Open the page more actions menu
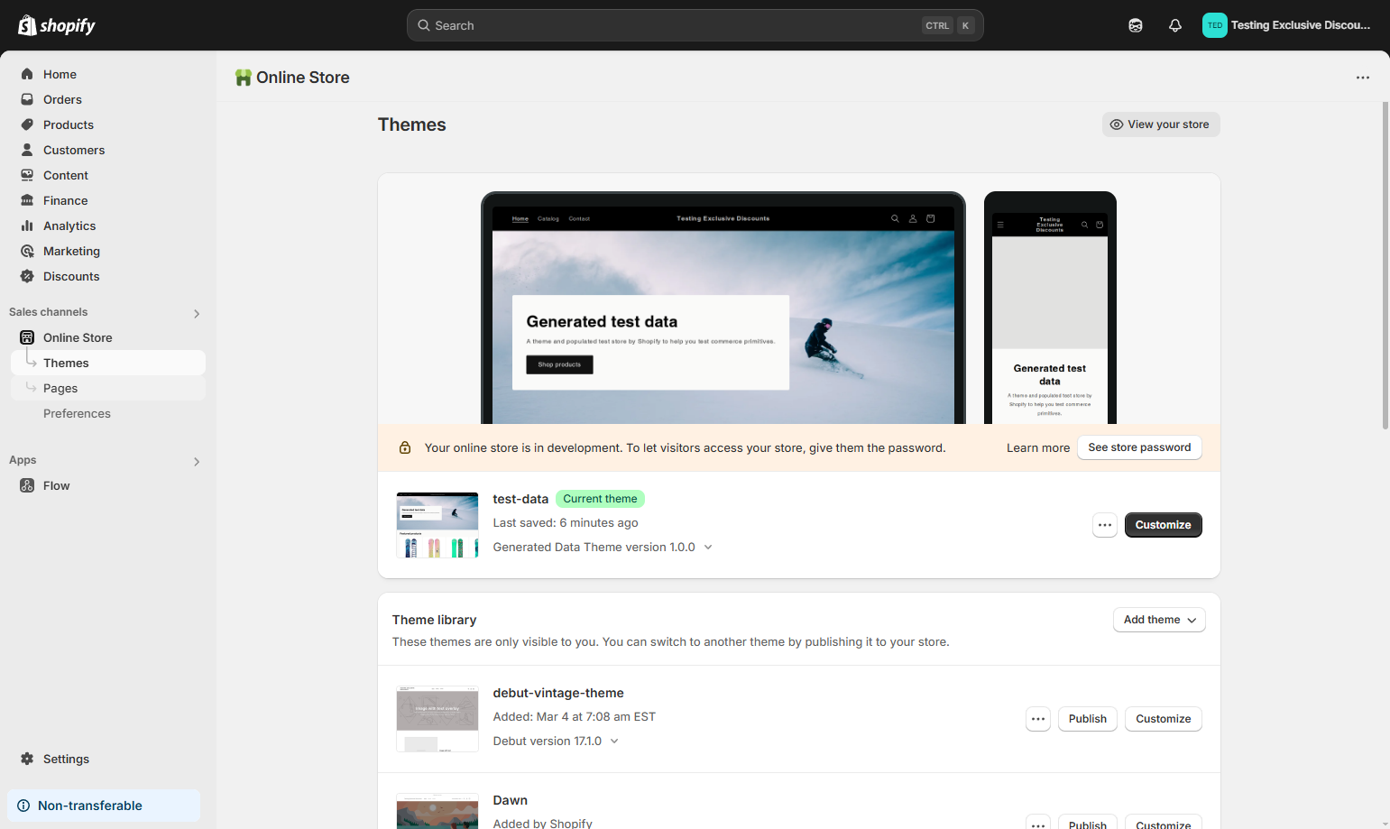 pos(1363,78)
